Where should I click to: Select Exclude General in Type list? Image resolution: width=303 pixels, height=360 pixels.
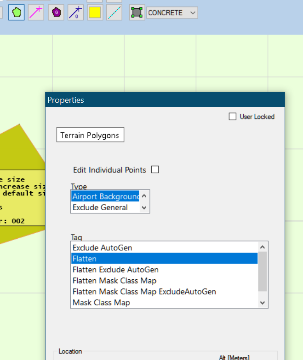point(100,207)
